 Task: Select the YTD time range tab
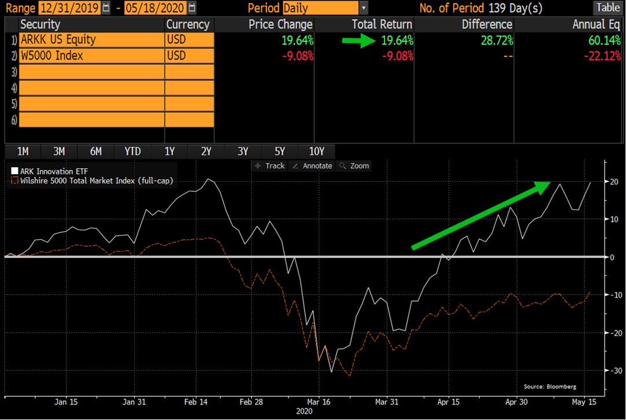pos(132,152)
